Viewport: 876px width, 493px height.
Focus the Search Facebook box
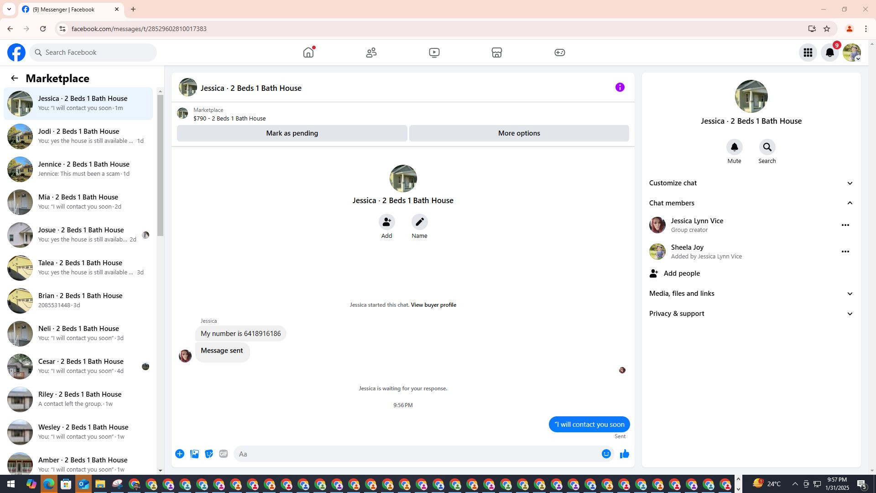click(93, 52)
